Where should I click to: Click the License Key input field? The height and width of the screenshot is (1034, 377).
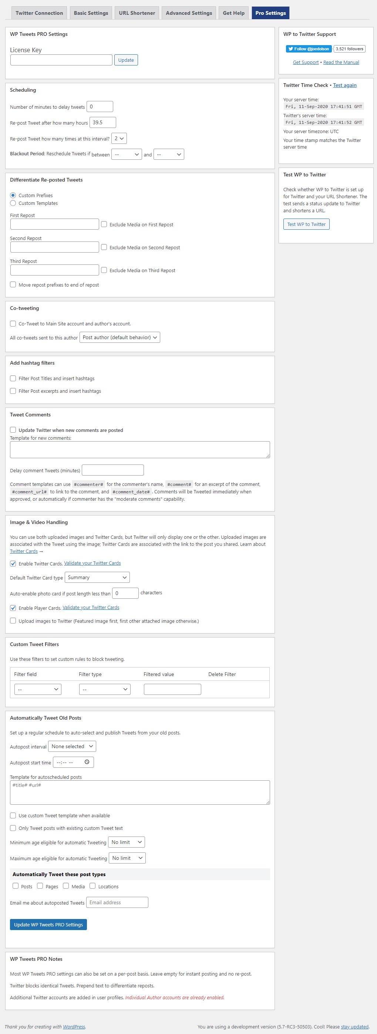pyautogui.click(x=61, y=60)
